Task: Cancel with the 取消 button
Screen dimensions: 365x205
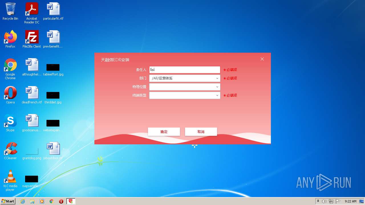Action: [x=201, y=132]
